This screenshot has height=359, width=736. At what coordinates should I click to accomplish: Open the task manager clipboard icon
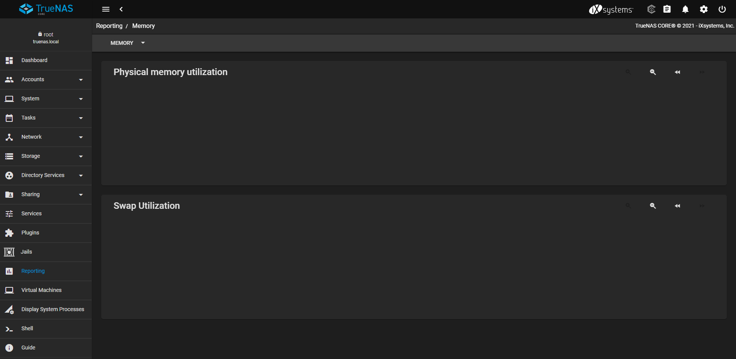(667, 9)
